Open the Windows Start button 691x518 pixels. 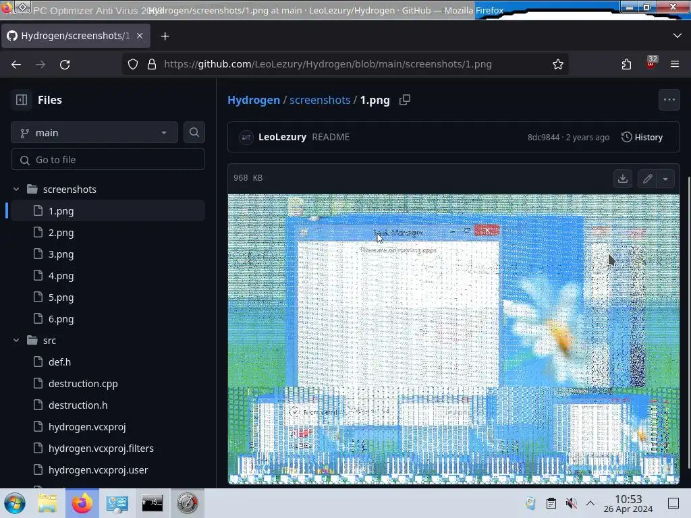click(x=15, y=503)
